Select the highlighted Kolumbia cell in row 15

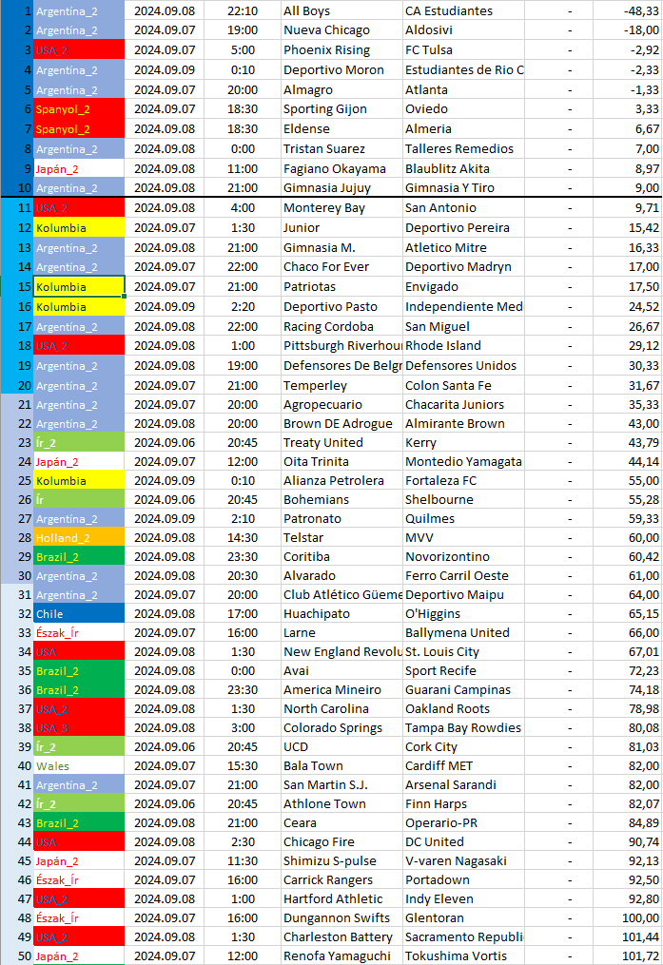tap(79, 287)
